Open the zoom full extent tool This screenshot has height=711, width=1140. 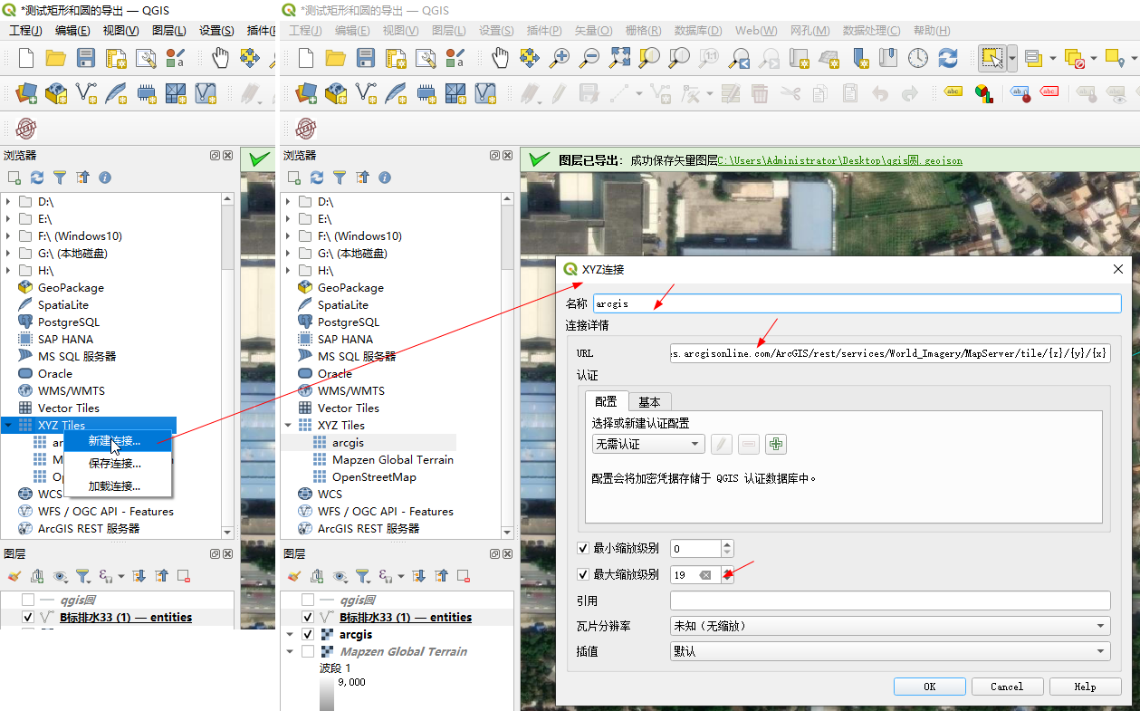[x=619, y=59]
